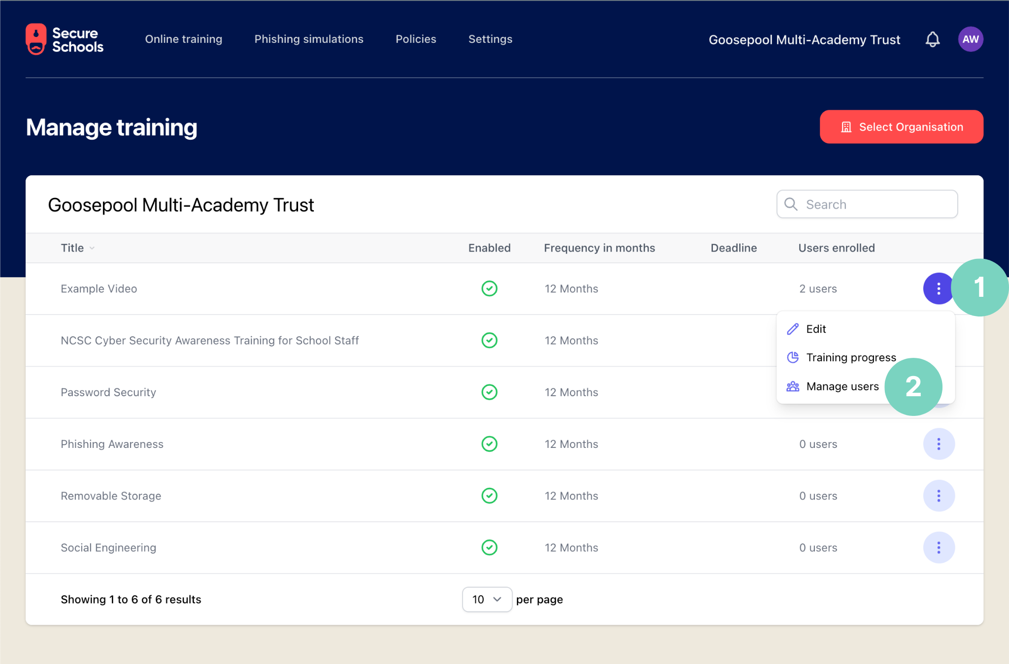Click the Phishing Awareness title
The width and height of the screenshot is (1009, 664).
112,444
